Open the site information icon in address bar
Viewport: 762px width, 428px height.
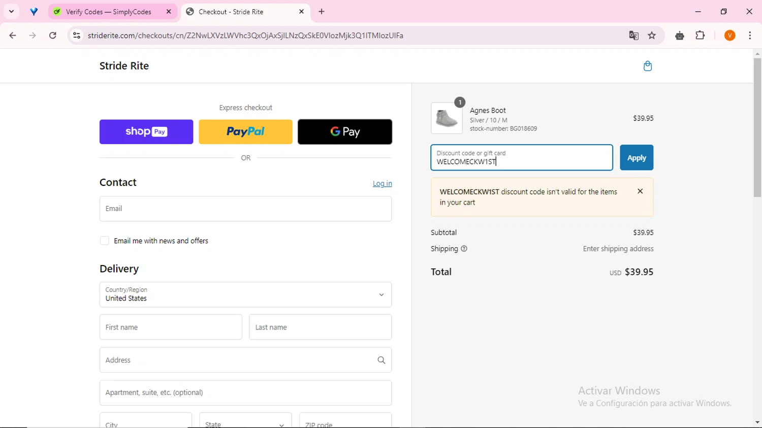tap(77, 36)
